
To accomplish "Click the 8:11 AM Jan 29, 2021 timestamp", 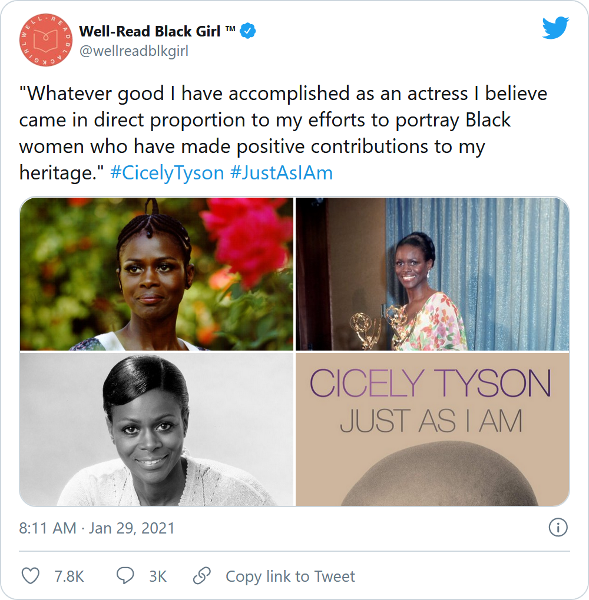I will pos(97,528).
